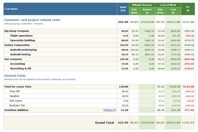Select the Vacation leave row

99,96
